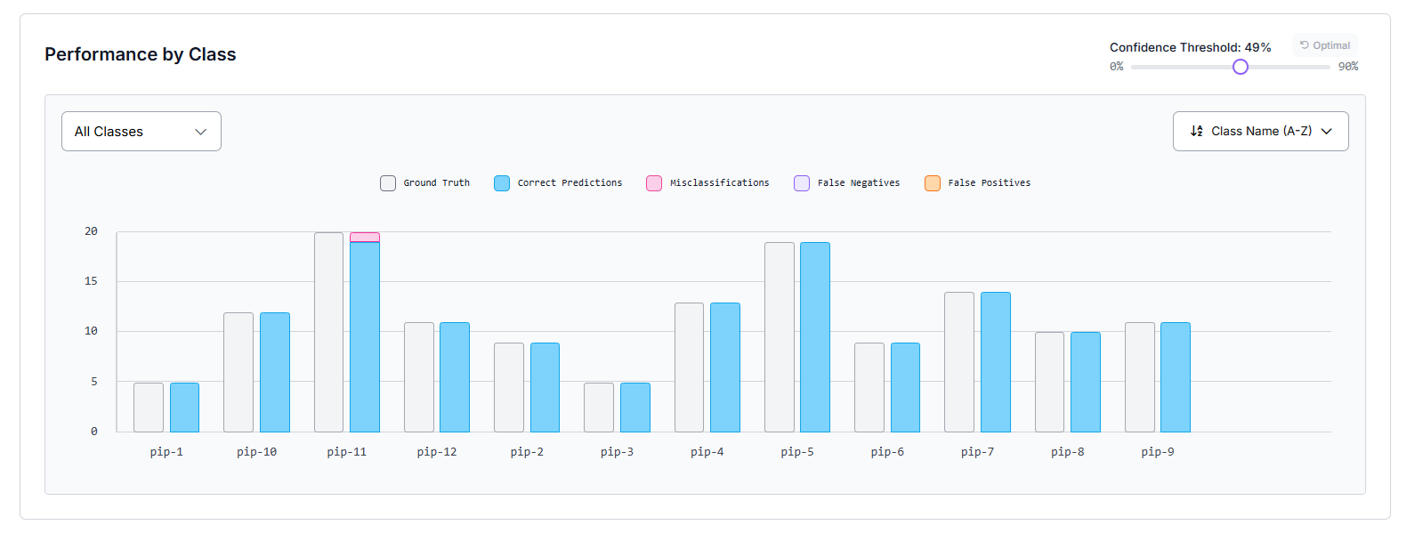This screenshot has height=533, width=1406.
Task: Click the pip-1 axis label
Action: [x=166, y=452]
